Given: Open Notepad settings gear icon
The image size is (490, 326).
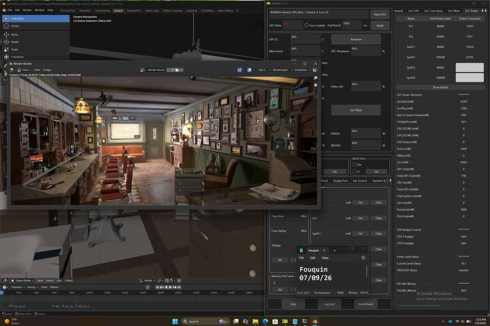Looking at the screenshot, I should coord(363,258).
